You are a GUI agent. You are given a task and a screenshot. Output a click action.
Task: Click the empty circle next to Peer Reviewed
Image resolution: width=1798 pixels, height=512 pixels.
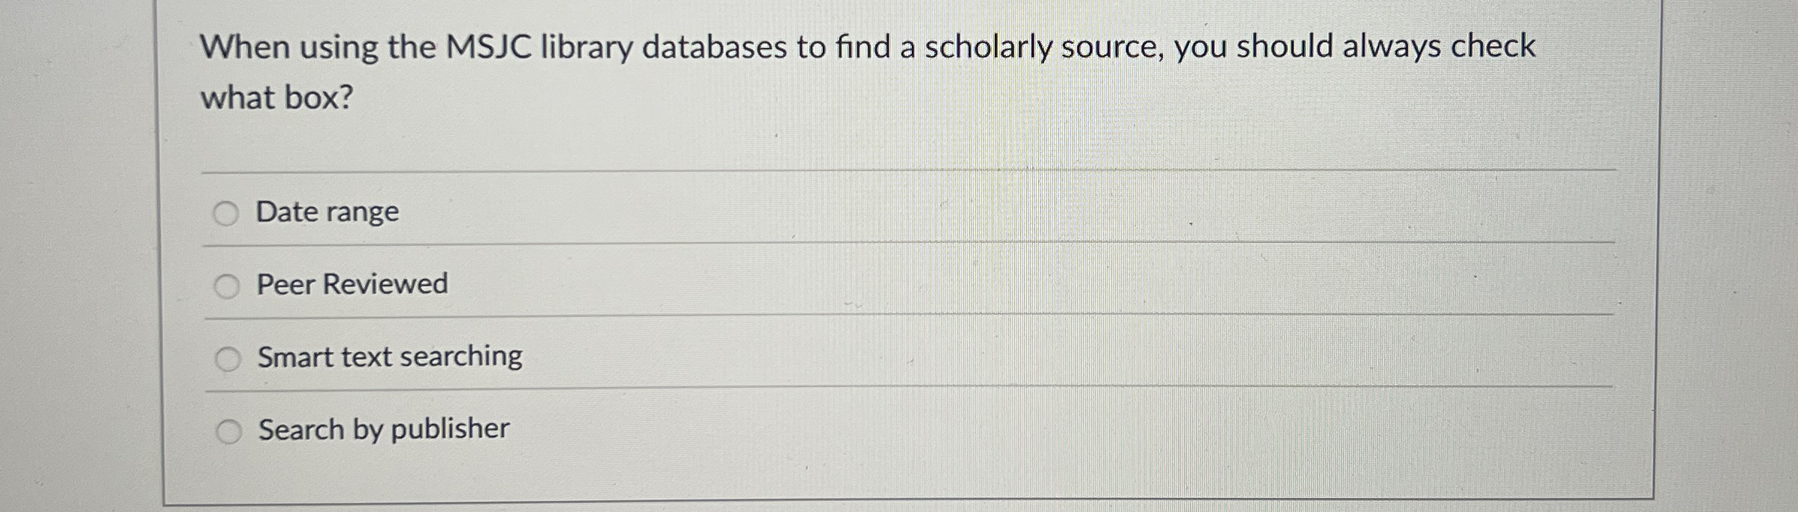pos(228,285)
